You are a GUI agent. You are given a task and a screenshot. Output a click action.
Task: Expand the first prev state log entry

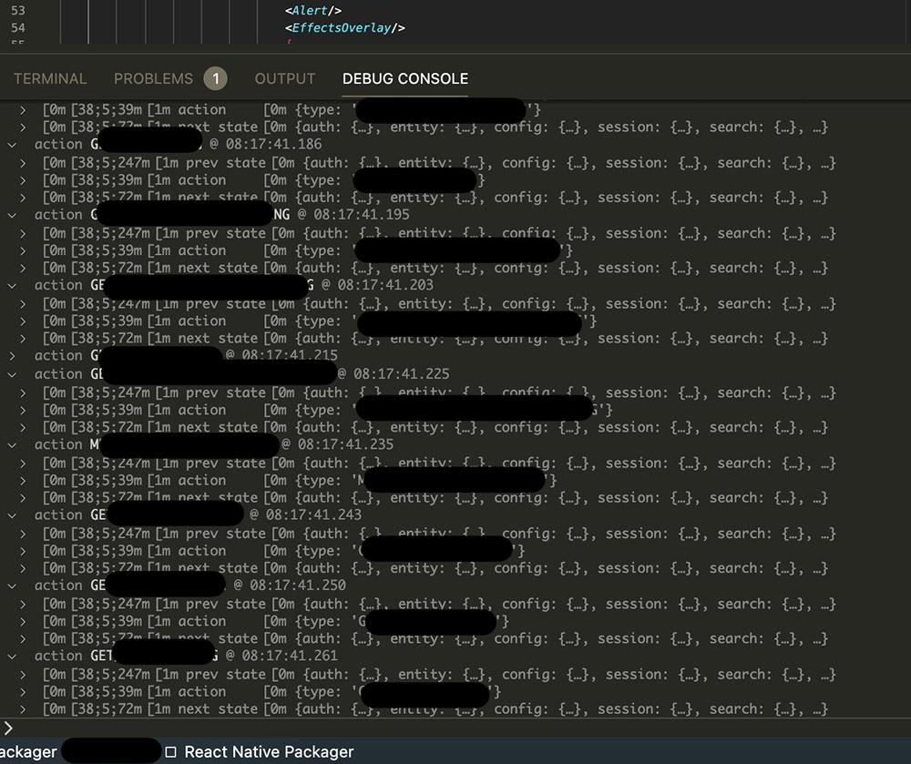(23, 162)
